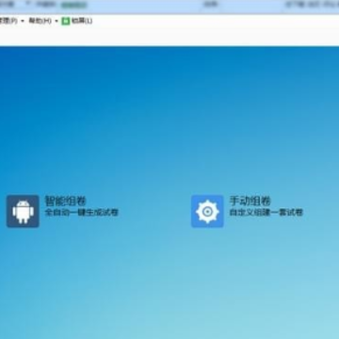Open the Android robot 智能组卷 icon
This screenshot has height=339, width=339.
coord(23,211)
